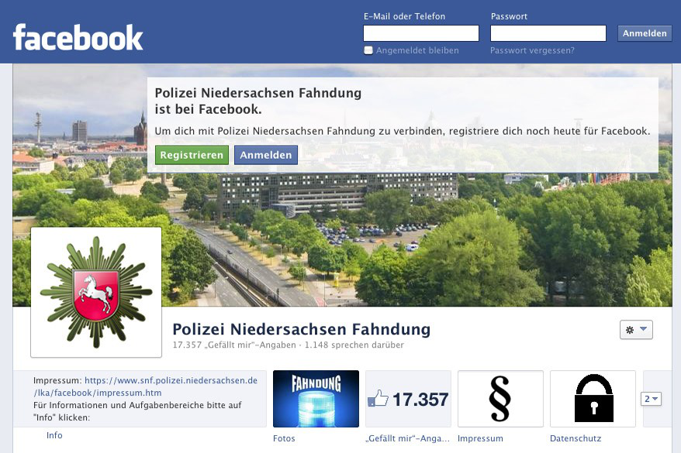Click the Passwort input field

(x=548, y=33)
